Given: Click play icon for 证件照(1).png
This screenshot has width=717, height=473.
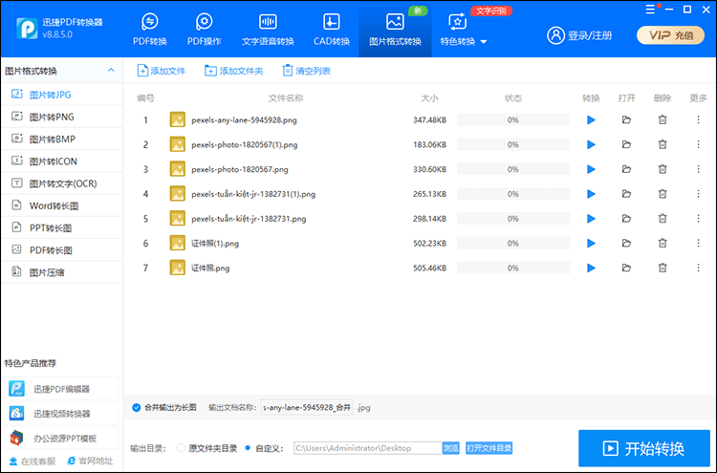Looking at the screenshot, I should point(591,244).
